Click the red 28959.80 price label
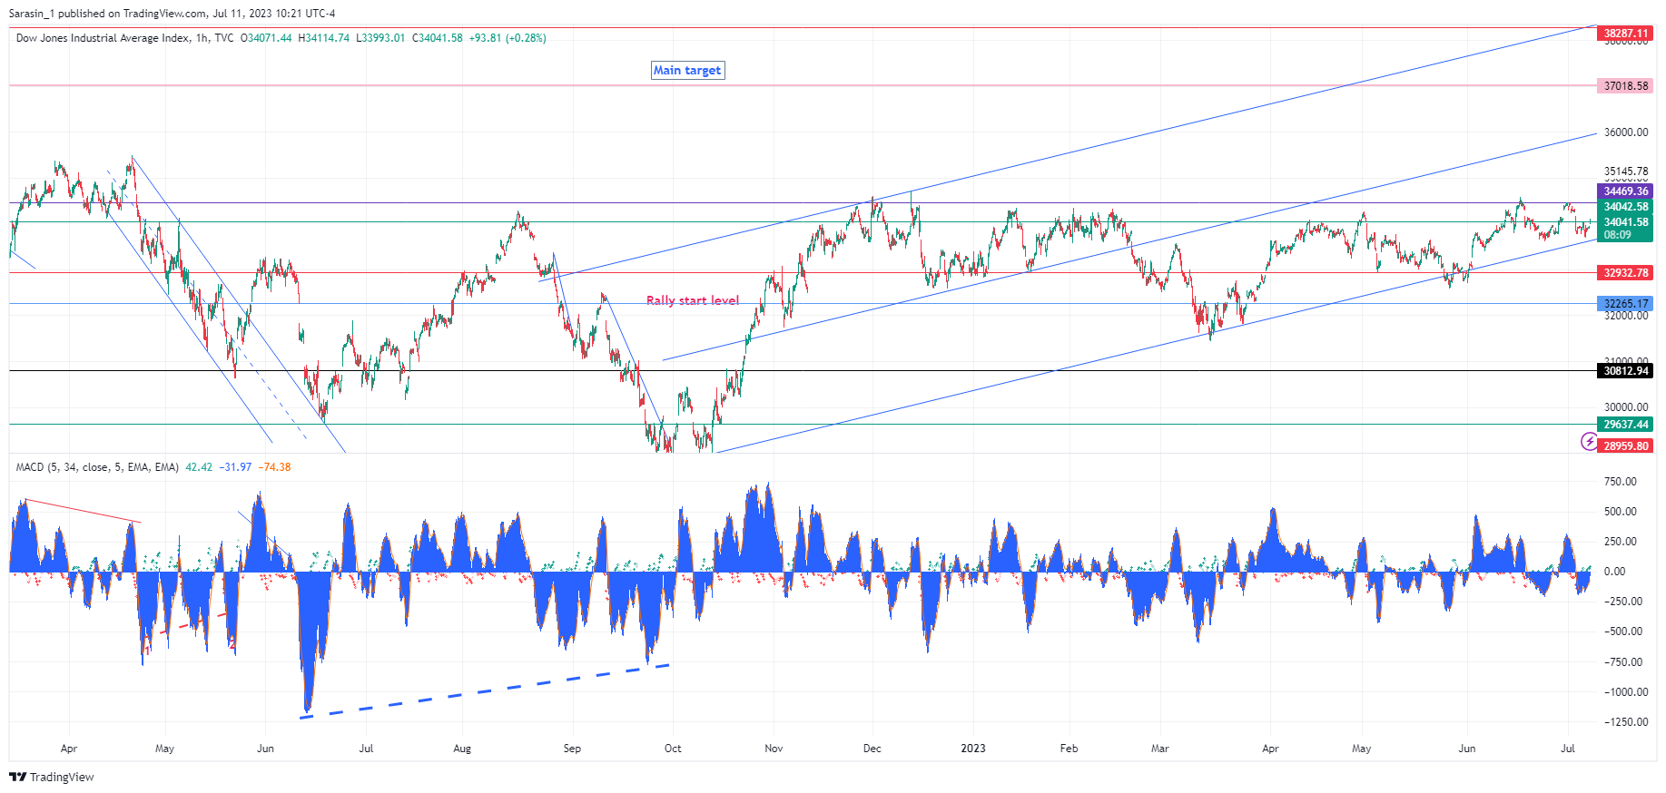Screen dimensions: 1666x793 click(1625, 446)
